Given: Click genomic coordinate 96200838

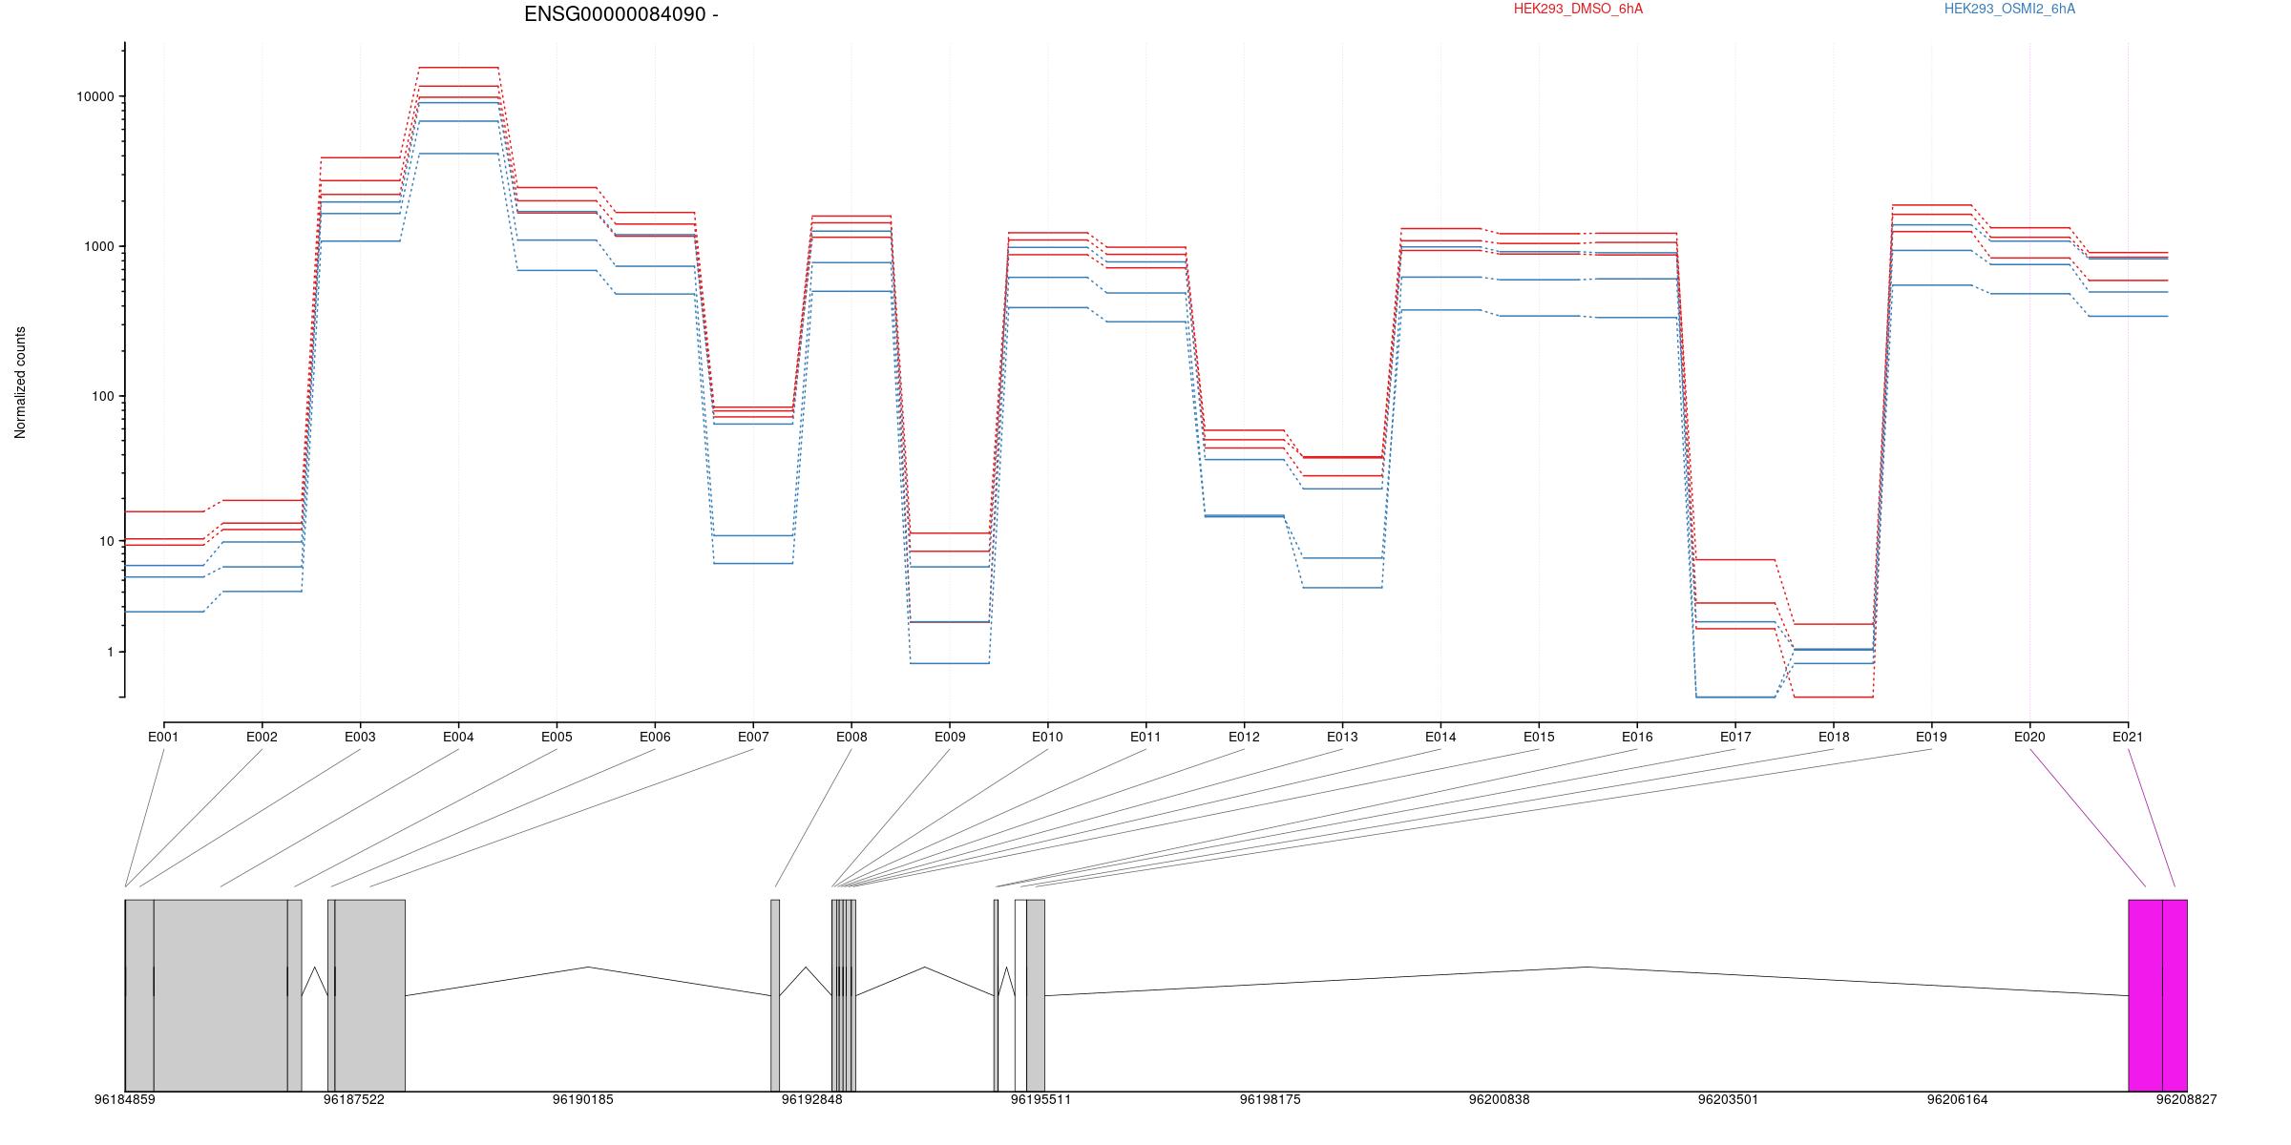Looking at the screenshot, I should 1500,1099.
